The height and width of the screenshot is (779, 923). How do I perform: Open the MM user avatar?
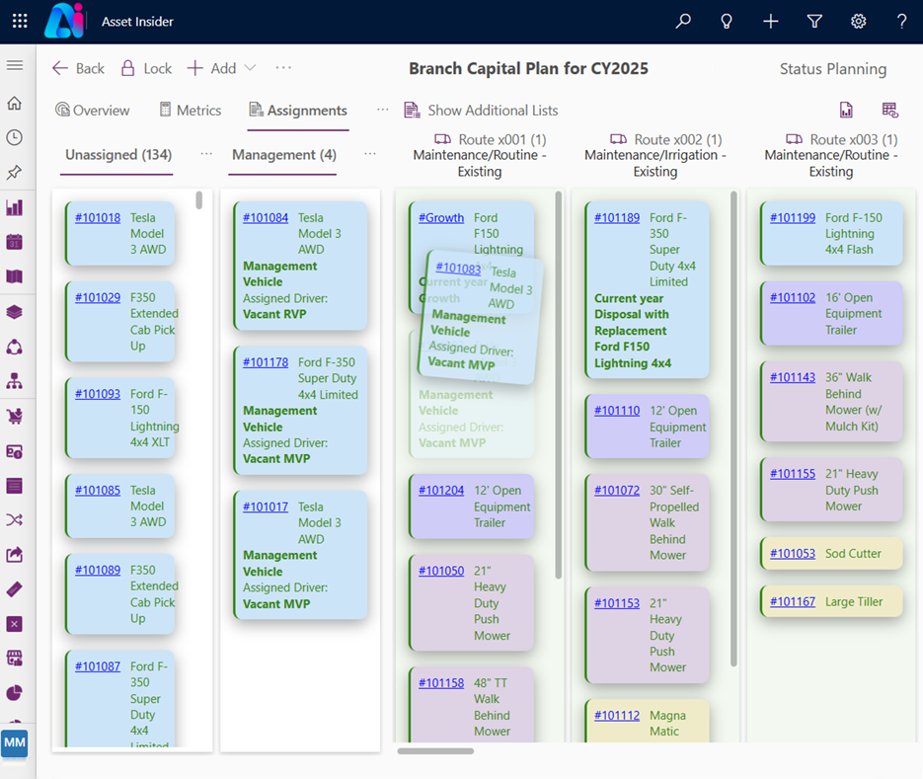(15, 742)
